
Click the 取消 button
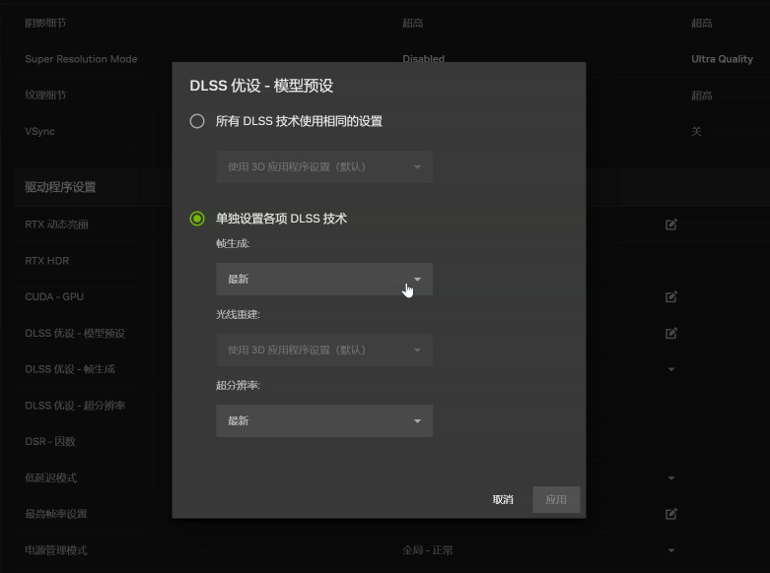tap(503, 499)
